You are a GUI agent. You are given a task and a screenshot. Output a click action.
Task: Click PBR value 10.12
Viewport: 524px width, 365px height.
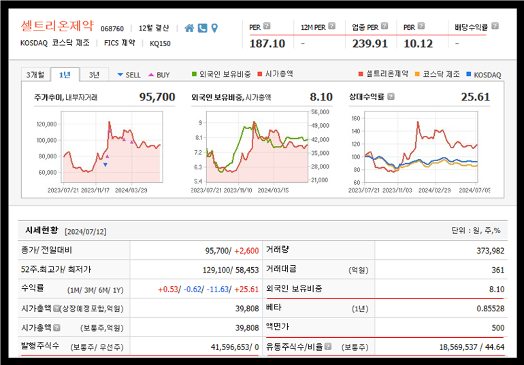click(x=418, y=44)
